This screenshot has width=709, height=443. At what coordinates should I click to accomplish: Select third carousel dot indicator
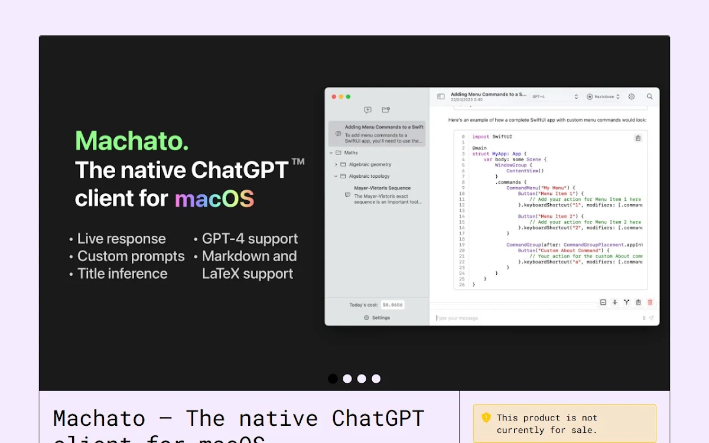click(x=362, y=379)
